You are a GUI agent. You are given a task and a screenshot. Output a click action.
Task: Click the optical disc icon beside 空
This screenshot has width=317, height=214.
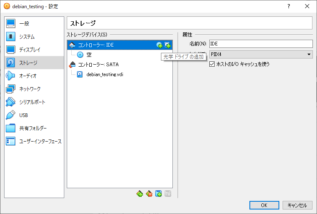(80, 55)
